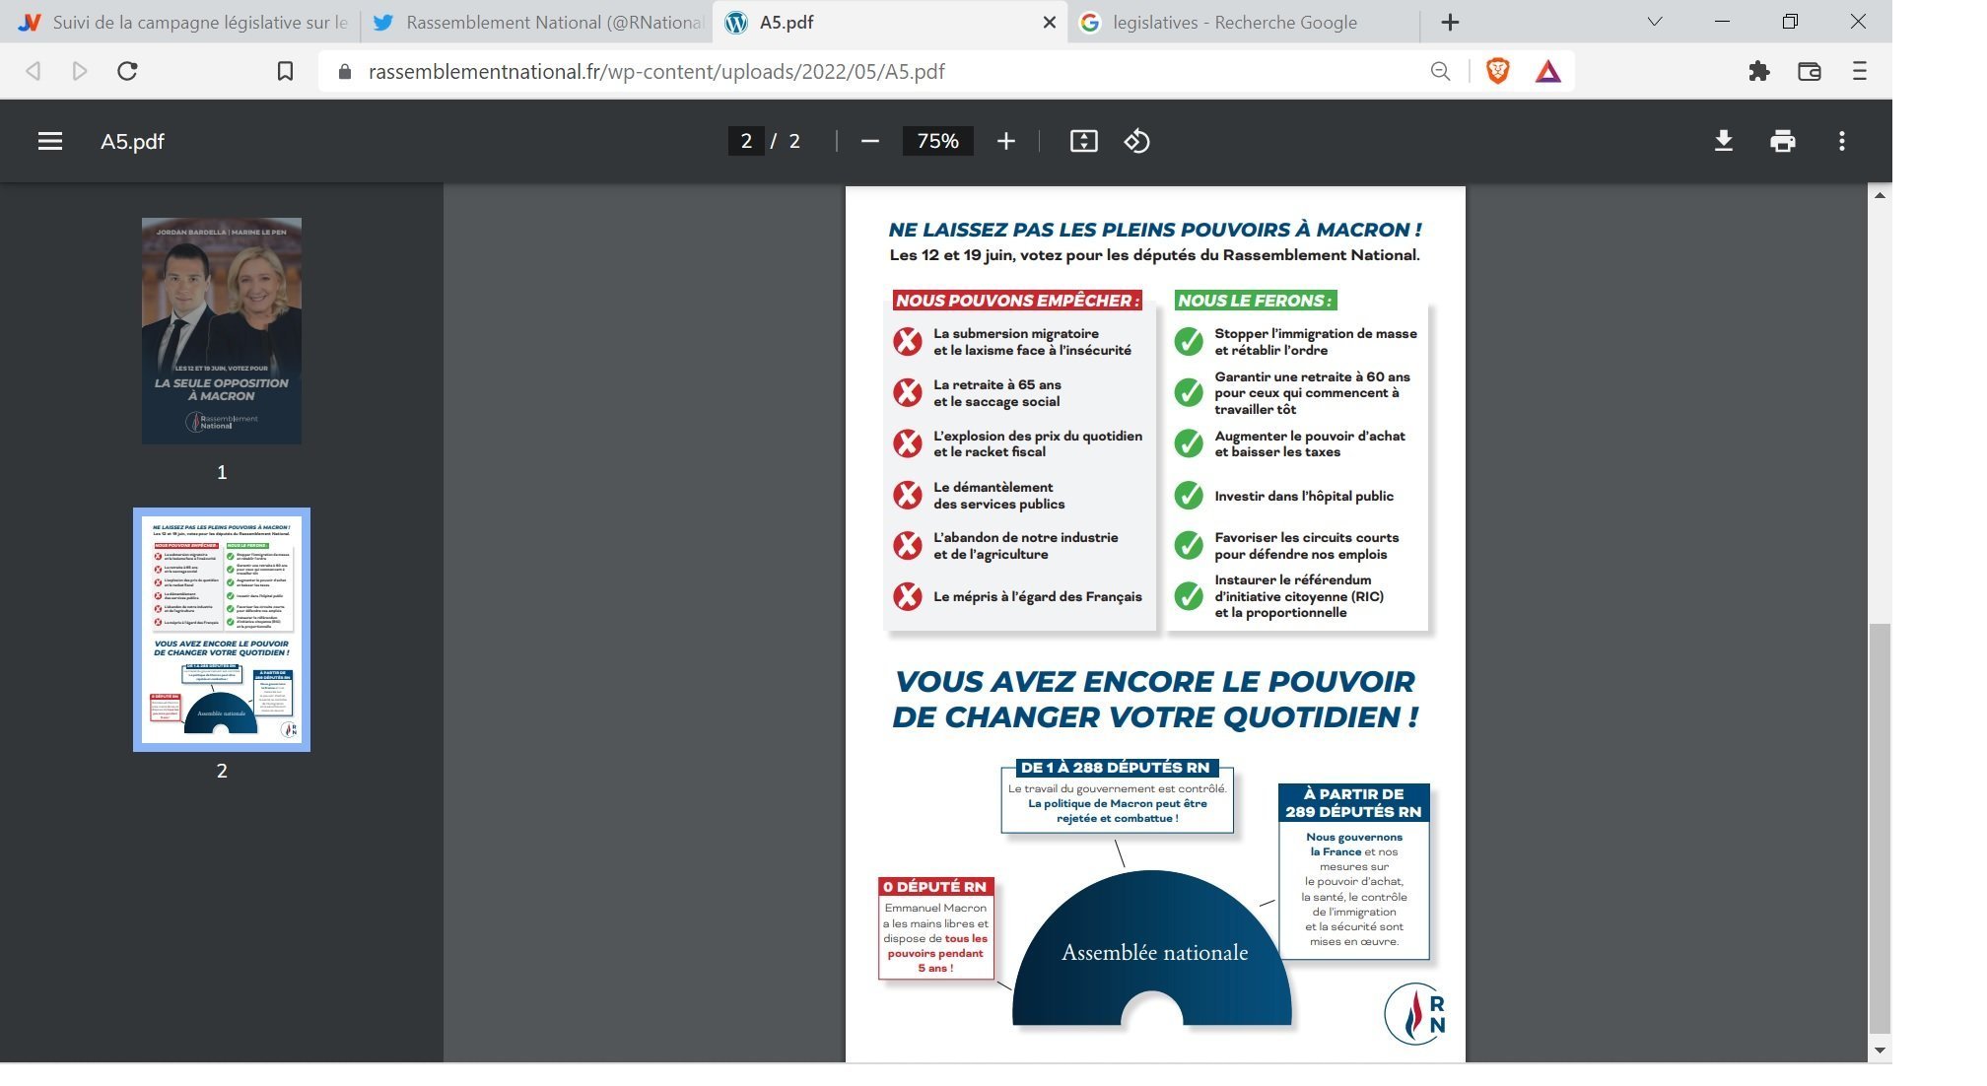Image resolution: width=1987 pixels, height=1086 pixels.
Task: Click the Brave Rewards triangle icon
Action: [1547, 71]
